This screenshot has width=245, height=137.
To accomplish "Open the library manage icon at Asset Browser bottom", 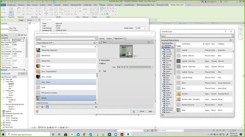I will pyautogui.click(x=163, y=115).
